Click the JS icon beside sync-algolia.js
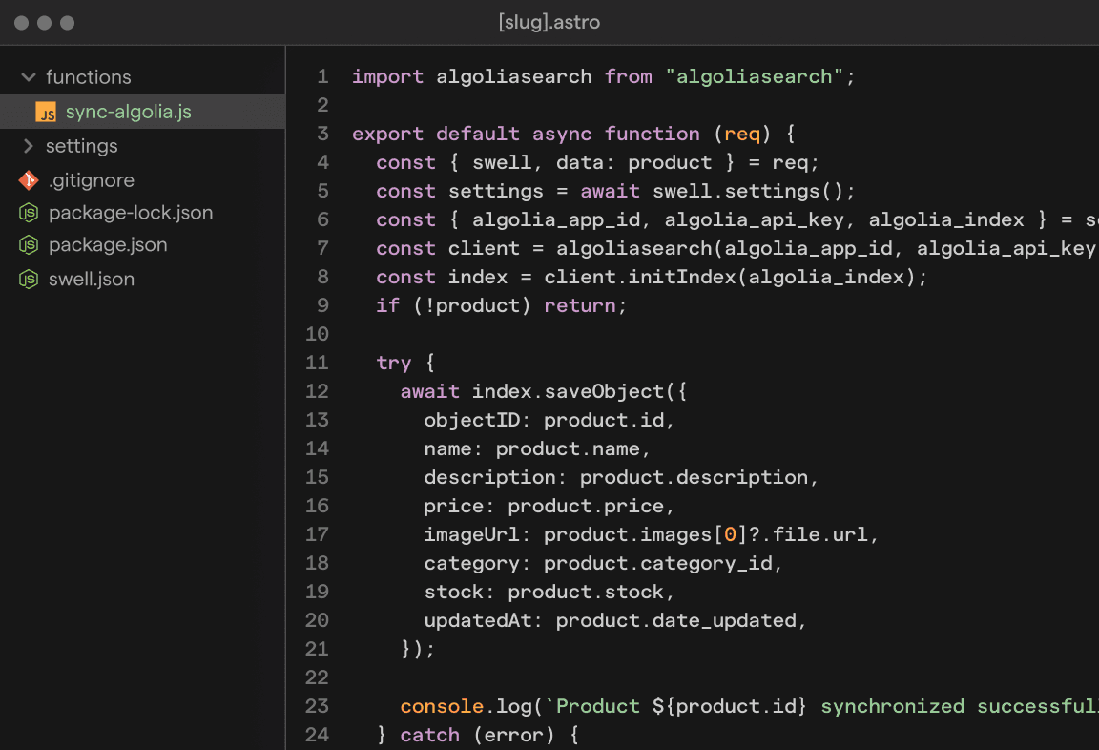This screenshot has height=750, width=1099. tap(45, 113)
